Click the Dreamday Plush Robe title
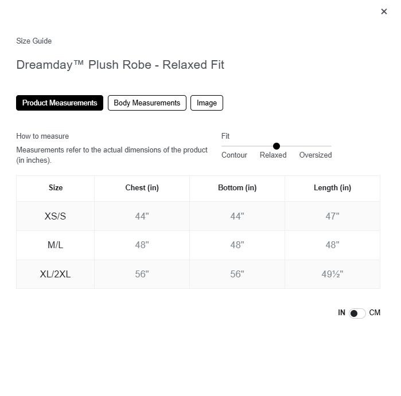This screenshot has height=396, width=401. [120, 65]
